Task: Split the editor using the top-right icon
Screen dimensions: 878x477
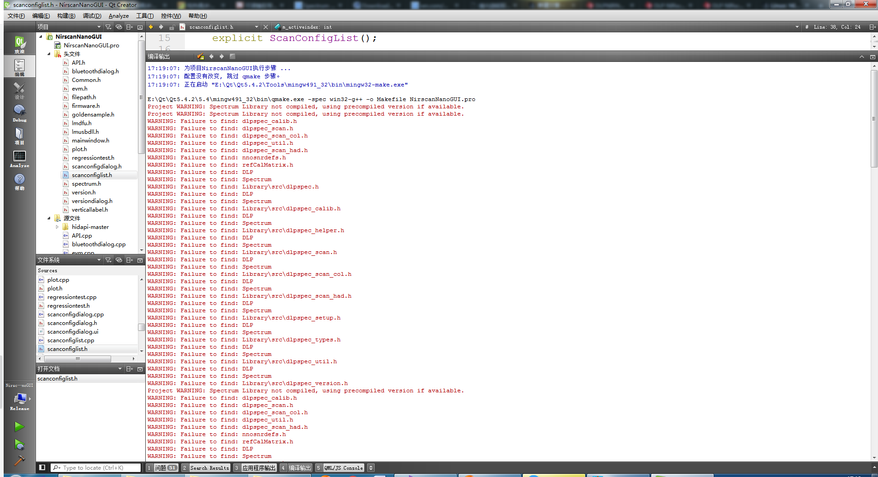Action: [x=873, y=27]
